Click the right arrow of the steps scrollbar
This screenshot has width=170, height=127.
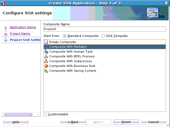coord(39,114)
